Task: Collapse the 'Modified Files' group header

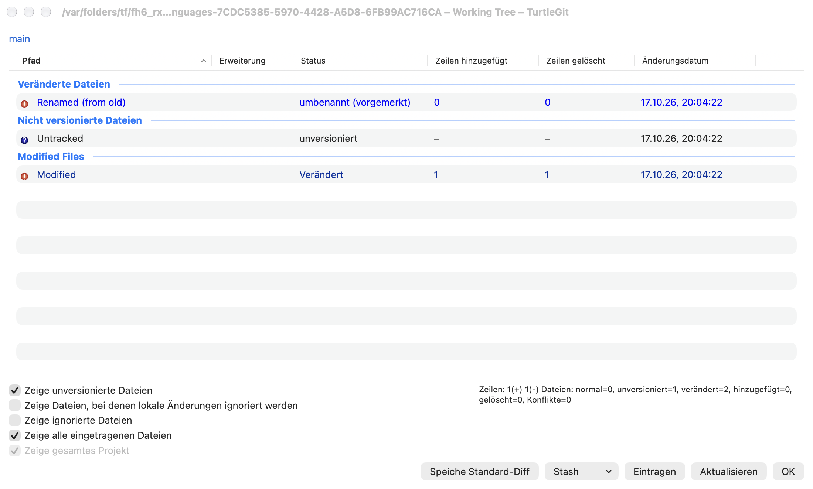Action: (x=51, y=157)
